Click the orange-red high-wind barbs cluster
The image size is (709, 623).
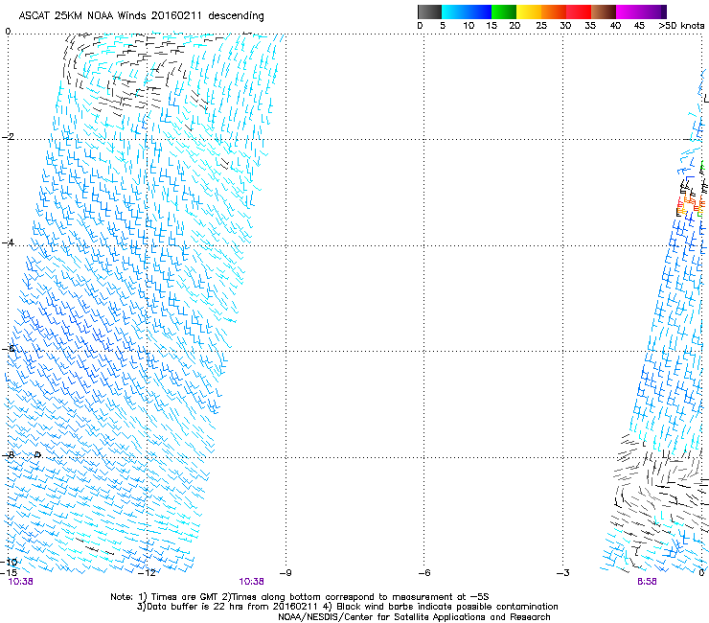692,204
